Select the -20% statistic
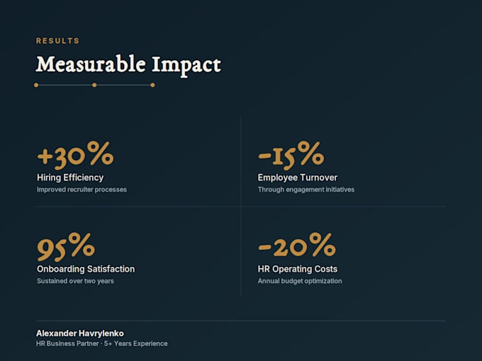This screenshot has height=361, width=482. coord(296,246)
